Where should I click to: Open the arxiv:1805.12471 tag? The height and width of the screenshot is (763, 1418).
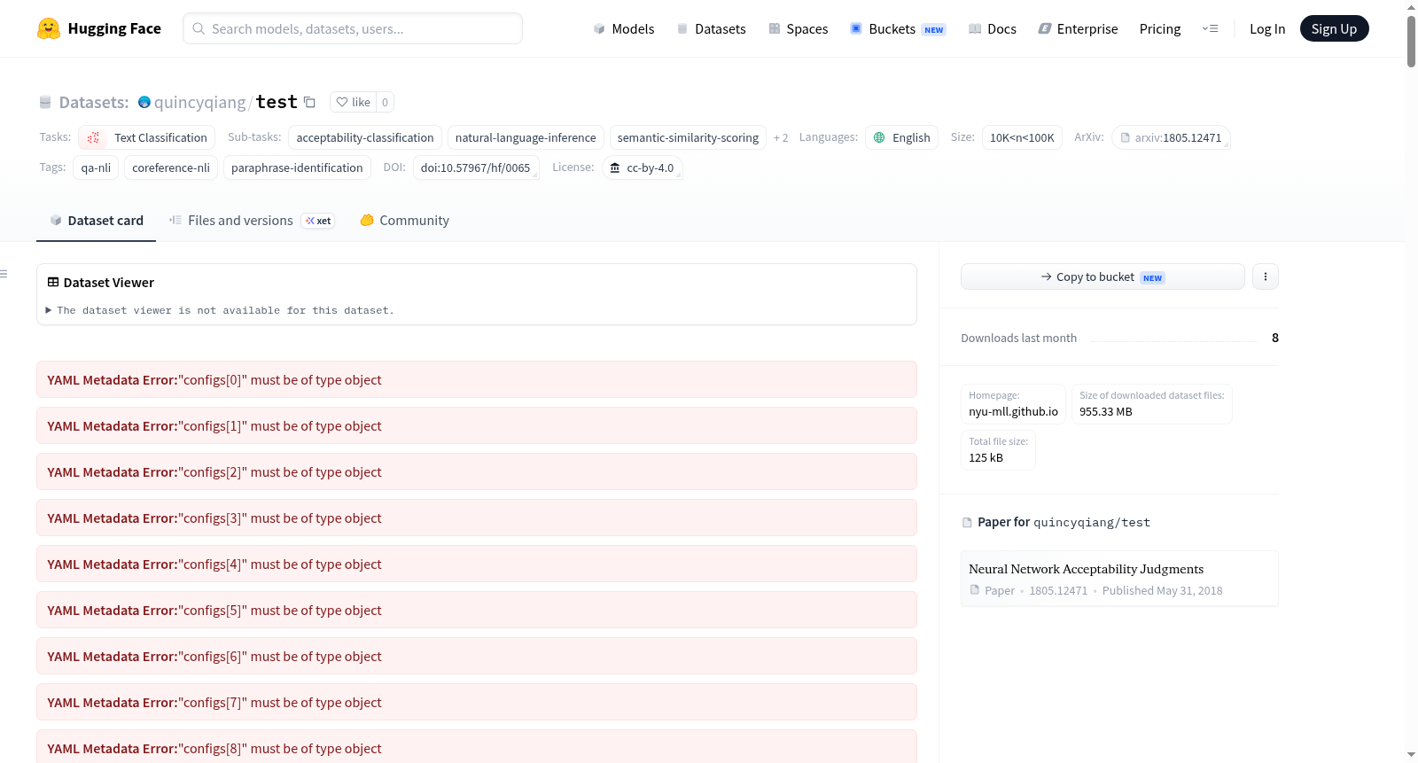[1171, 137]
